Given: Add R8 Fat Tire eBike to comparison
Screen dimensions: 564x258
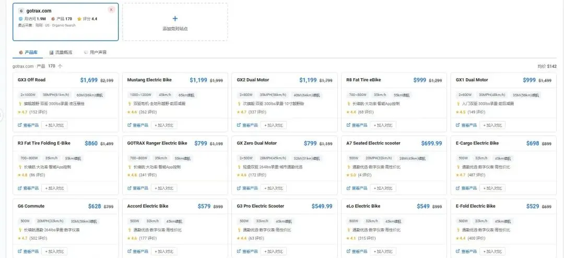Looking at the screenshot, I should pyautogui.click(x=383, y=125).
